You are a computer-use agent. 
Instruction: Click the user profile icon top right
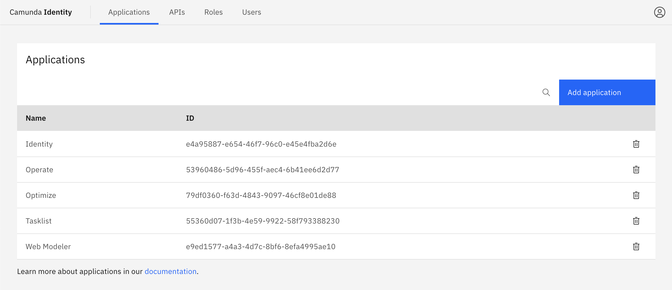(x=658, y=12)
